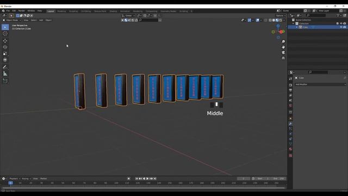The width and height of the screenshot is (348, 196).
Task: Open the Global transform orientation dropdown
Action: point(128,16)
